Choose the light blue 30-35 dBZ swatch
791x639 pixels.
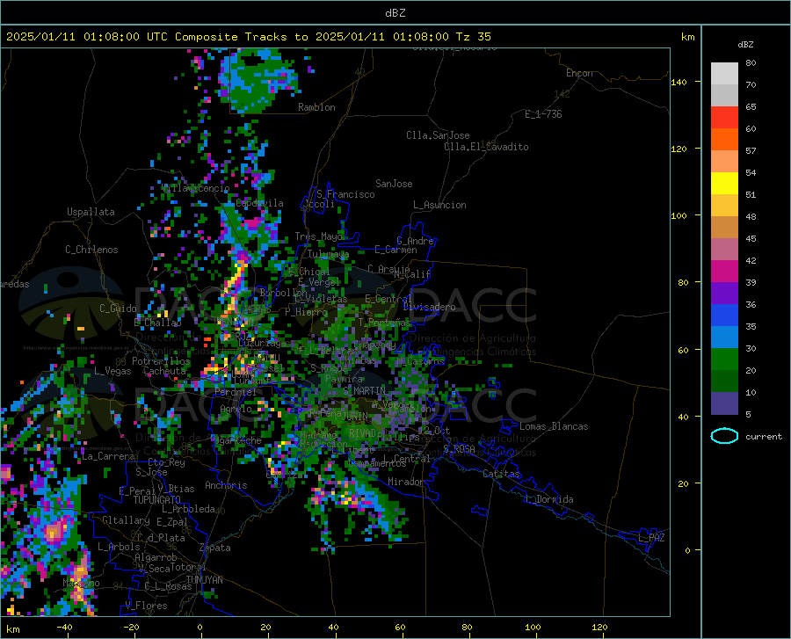(x=724, y=338)
